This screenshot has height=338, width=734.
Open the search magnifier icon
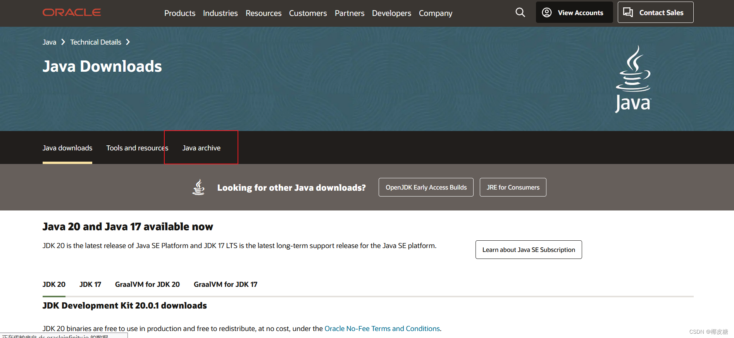coord(520,12)
